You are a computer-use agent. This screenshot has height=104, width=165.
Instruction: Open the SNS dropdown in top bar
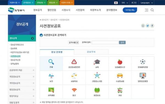tap(125, 3)
